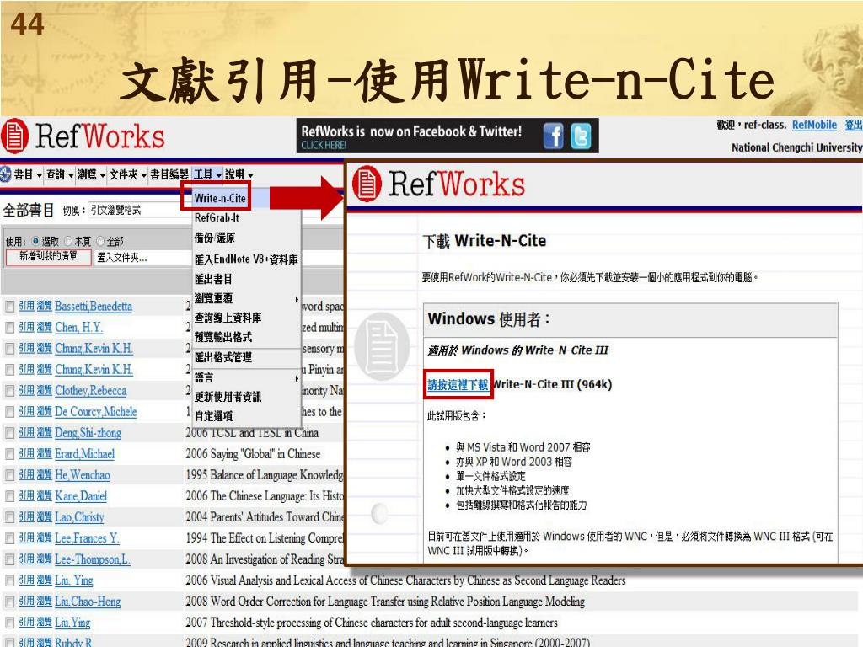Choose Write-n-Cite from the tools menu
Viewport: 863px width, 647px height.
tap(220, 198)
